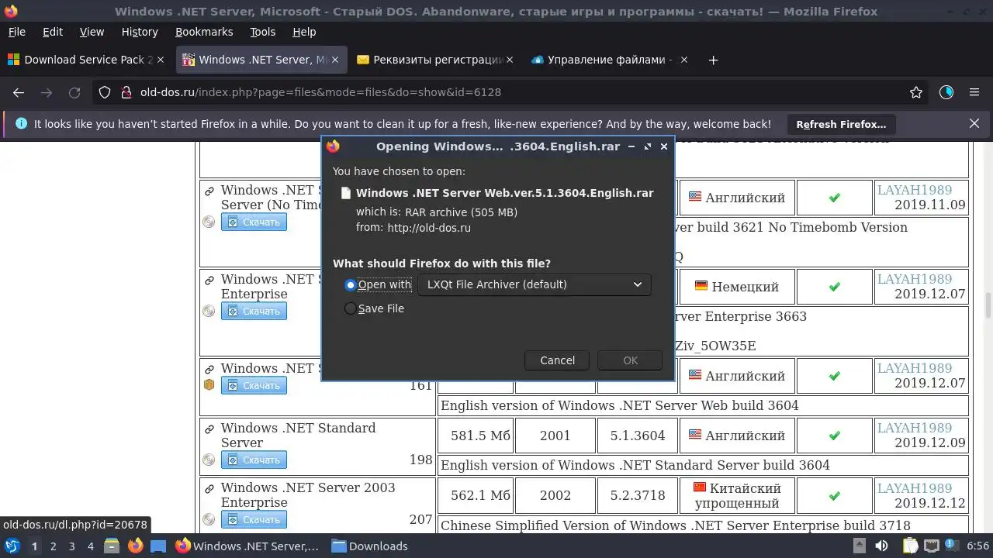993x558 pixels.
Task: Open the LAYAH1989 link dated 2019.11.09
Action: [x=915, y=190]
